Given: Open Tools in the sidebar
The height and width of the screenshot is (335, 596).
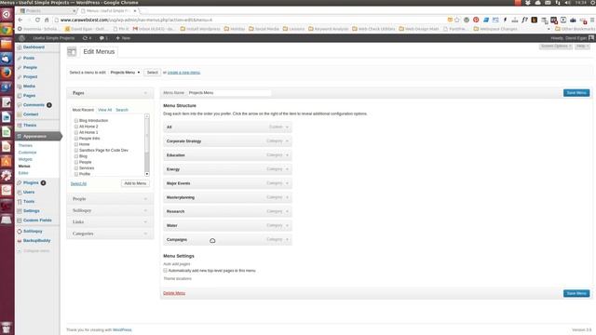Looking at the screenshot, I should 29,202.
